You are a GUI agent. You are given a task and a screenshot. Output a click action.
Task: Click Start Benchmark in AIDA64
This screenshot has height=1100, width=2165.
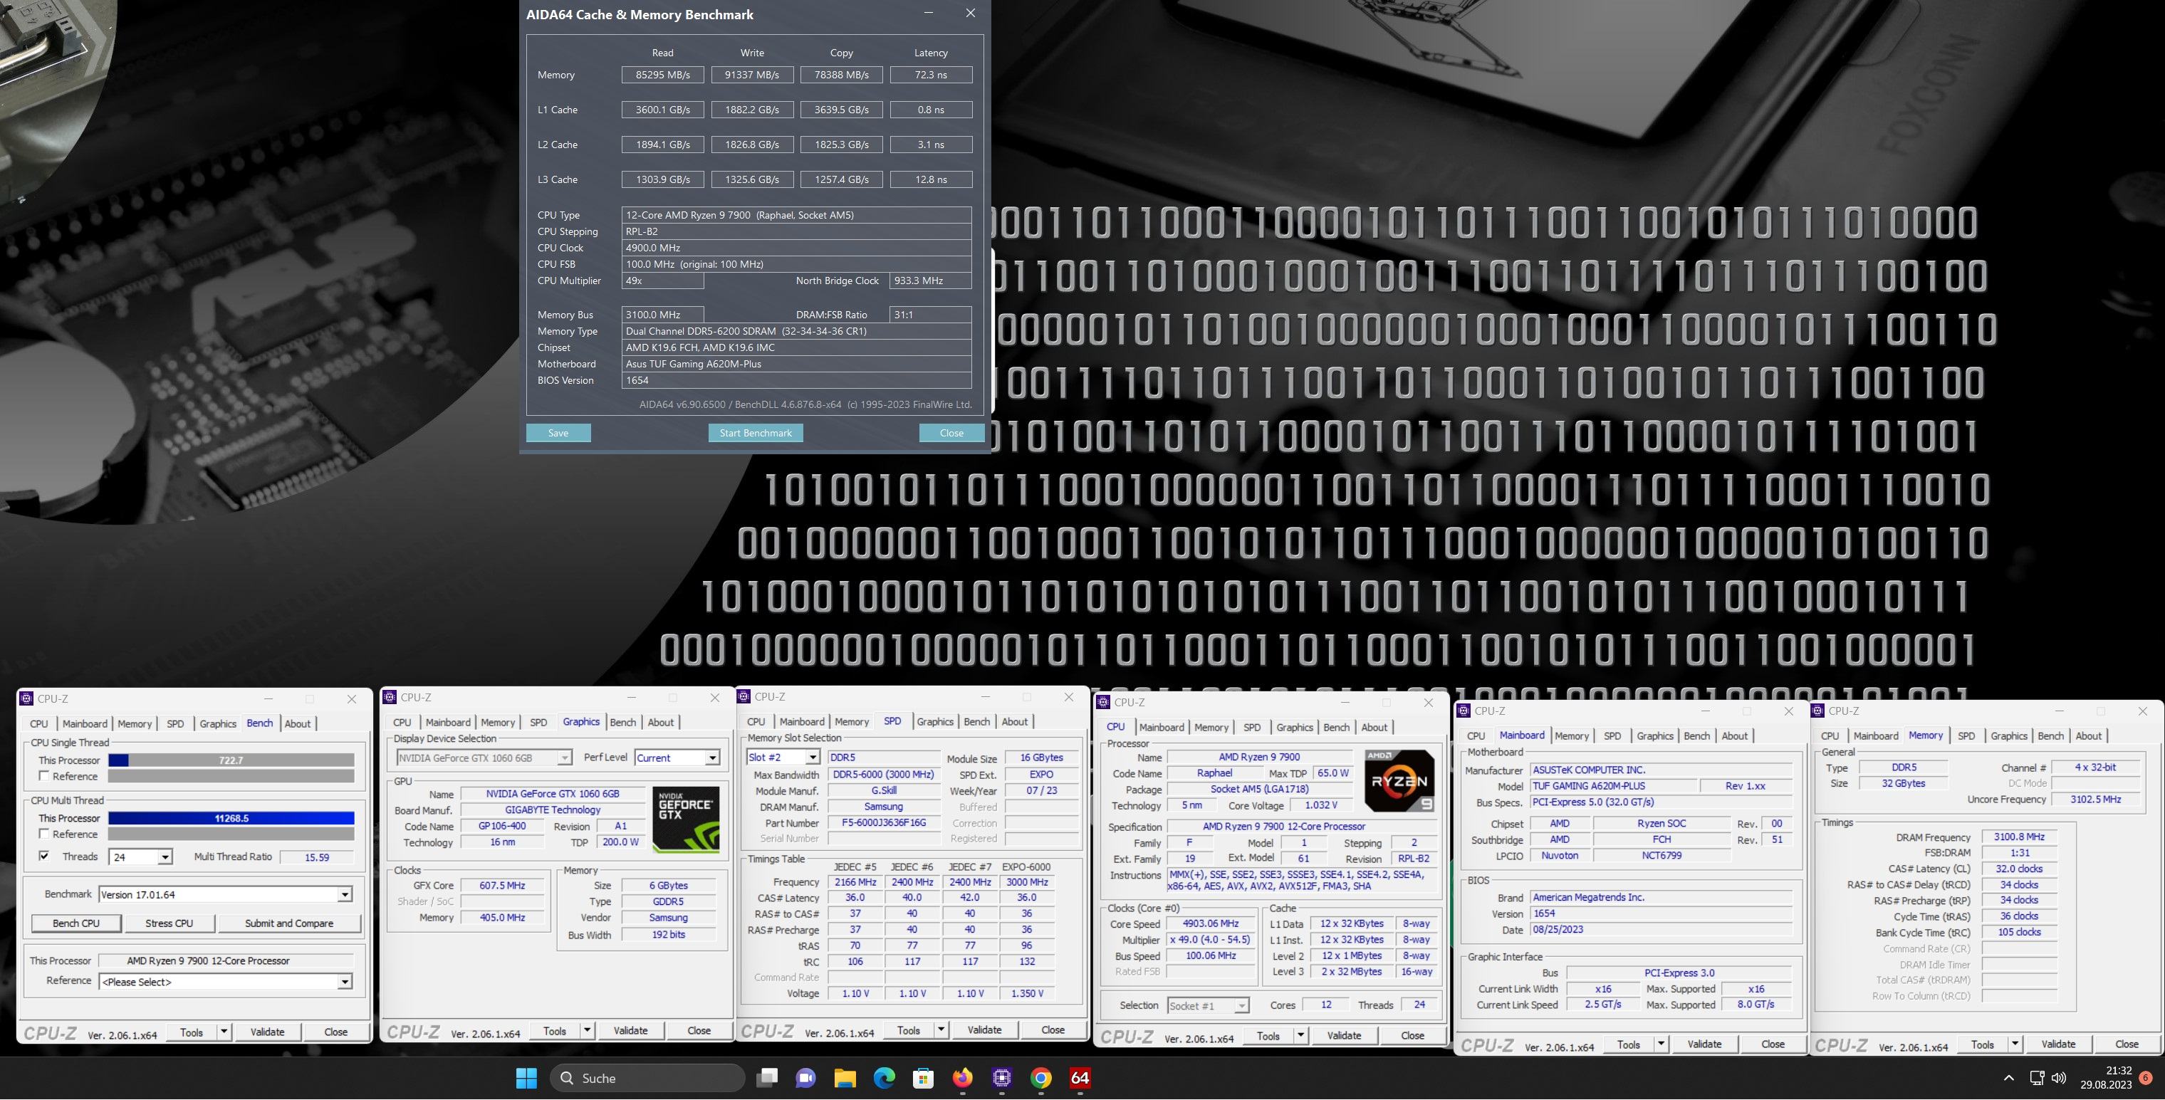[756, 433]
